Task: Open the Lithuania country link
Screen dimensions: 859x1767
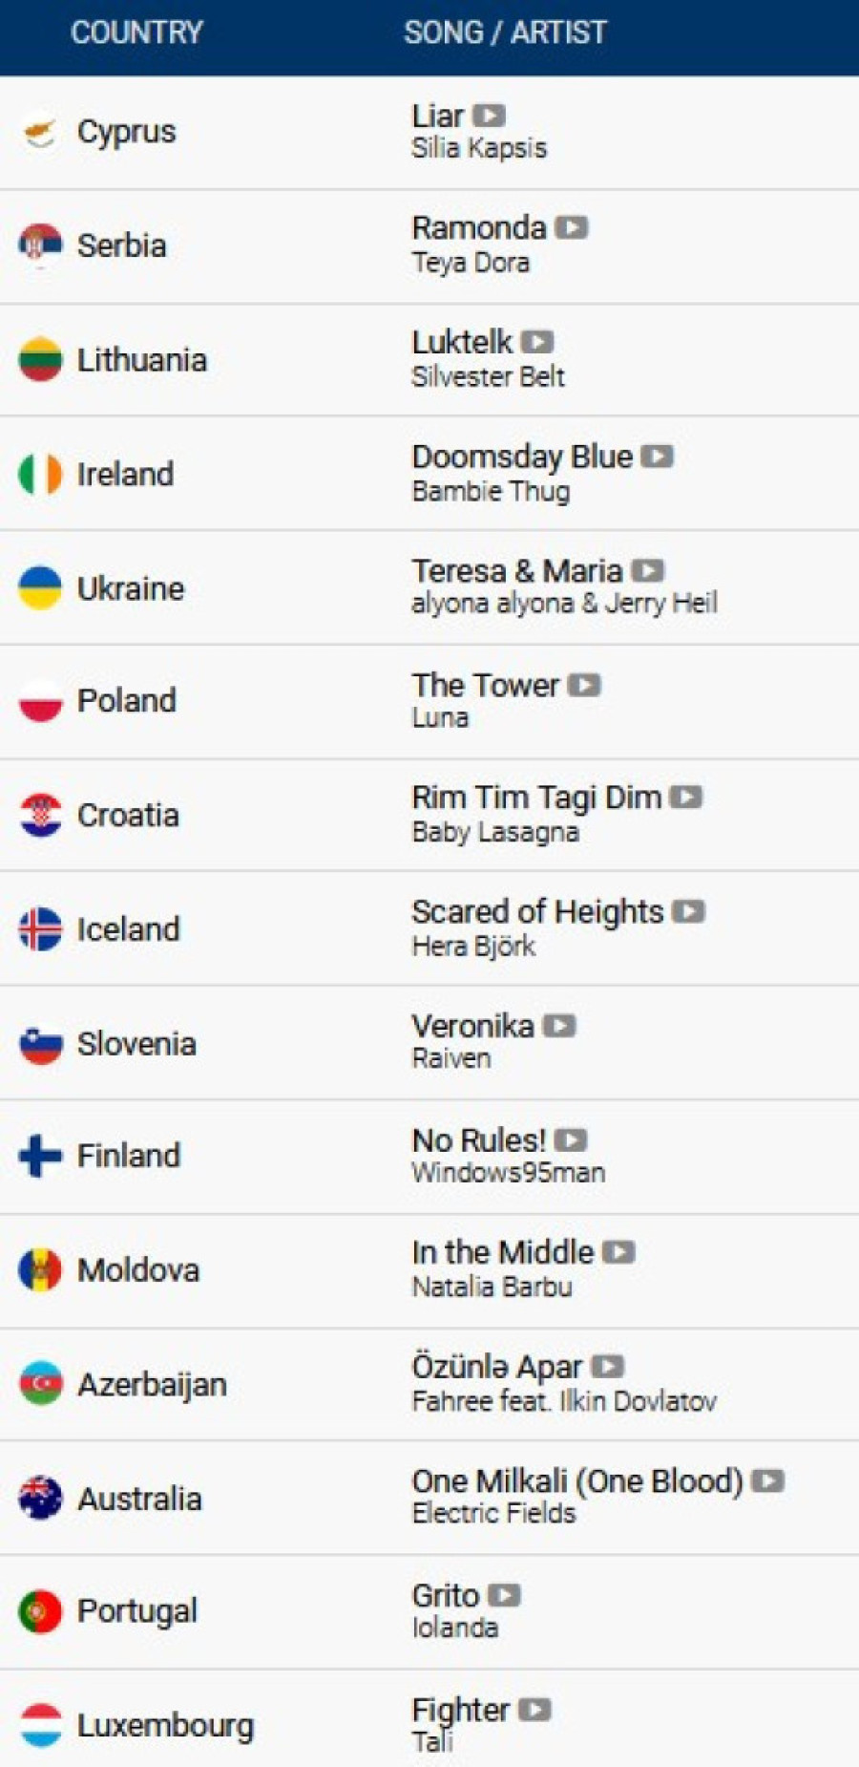Action: click(x=141, y=360)
